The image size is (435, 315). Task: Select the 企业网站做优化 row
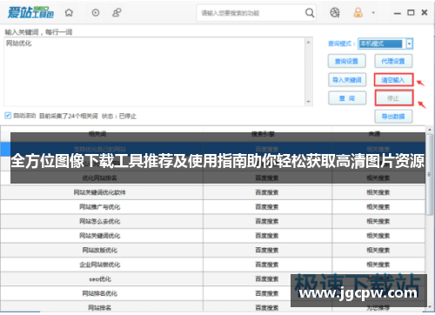213,265
